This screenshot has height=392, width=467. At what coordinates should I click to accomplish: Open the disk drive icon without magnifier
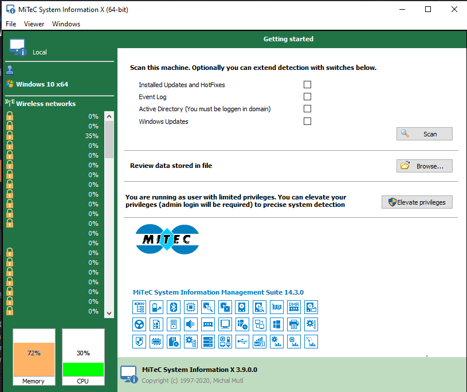click(242, 307)
